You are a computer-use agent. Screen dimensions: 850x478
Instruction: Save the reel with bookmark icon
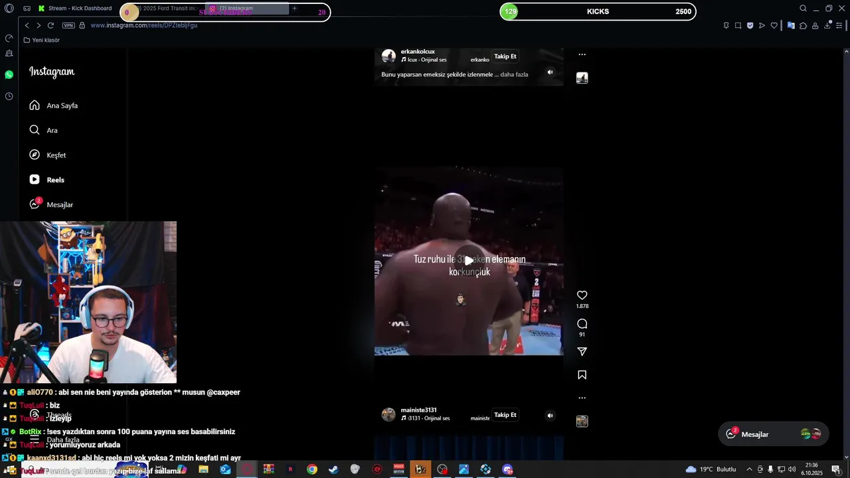point(582,375)
